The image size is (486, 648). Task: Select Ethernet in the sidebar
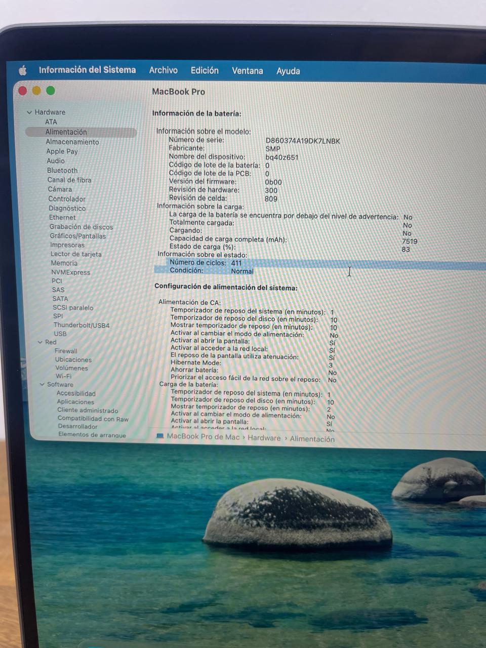tap(62, 218)
